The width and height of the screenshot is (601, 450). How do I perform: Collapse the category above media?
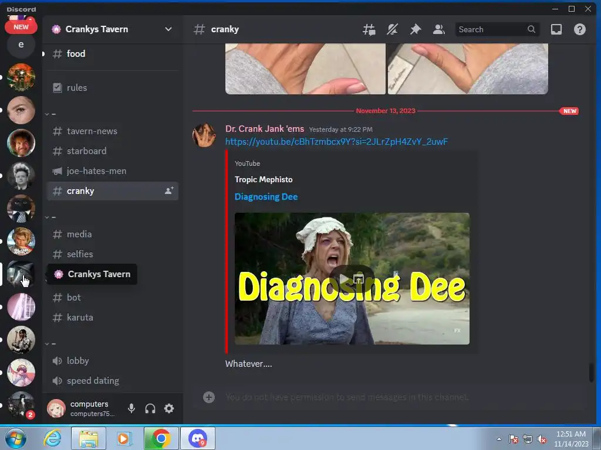tap(50, 217)
